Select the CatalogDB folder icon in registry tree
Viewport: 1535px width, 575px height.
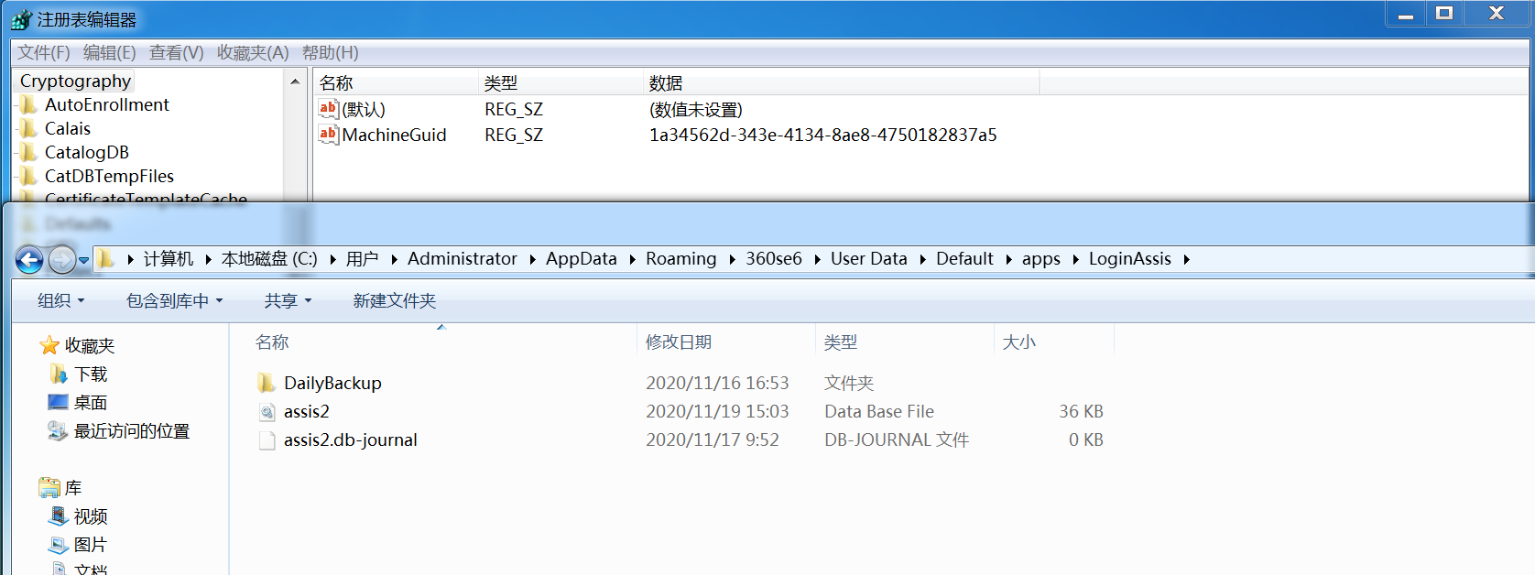pos(29,153)
